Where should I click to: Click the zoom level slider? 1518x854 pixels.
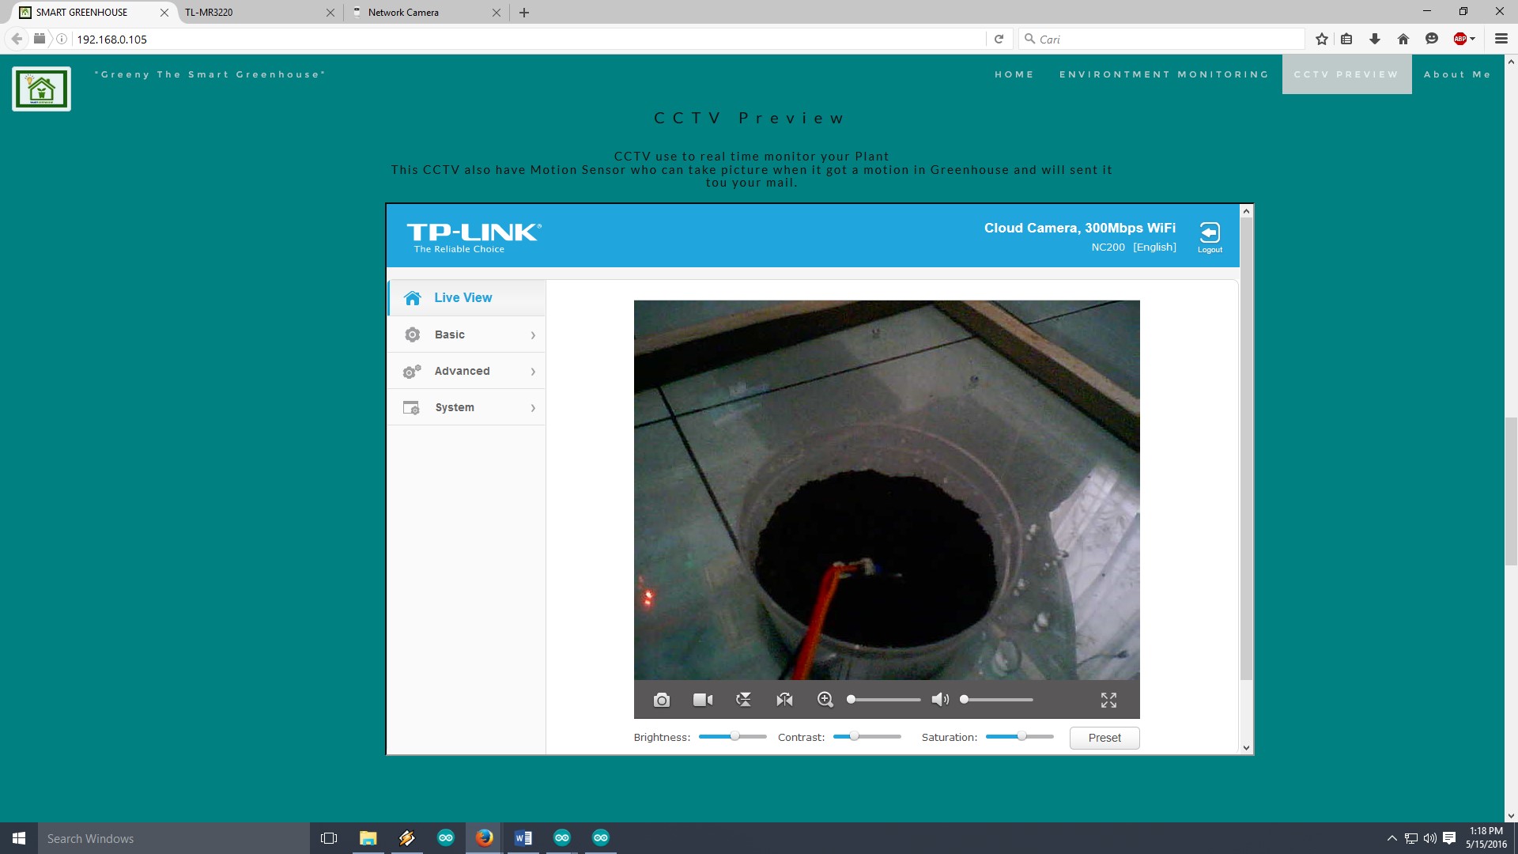pos(883,700)
